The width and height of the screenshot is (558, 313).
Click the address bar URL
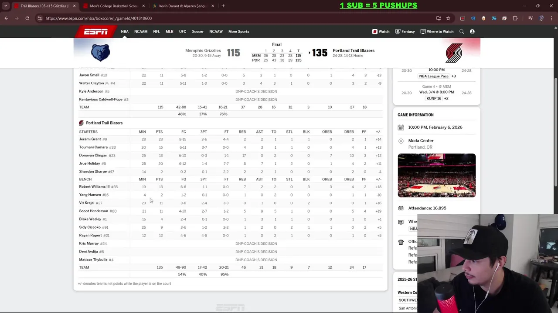(x=99, y=18)
